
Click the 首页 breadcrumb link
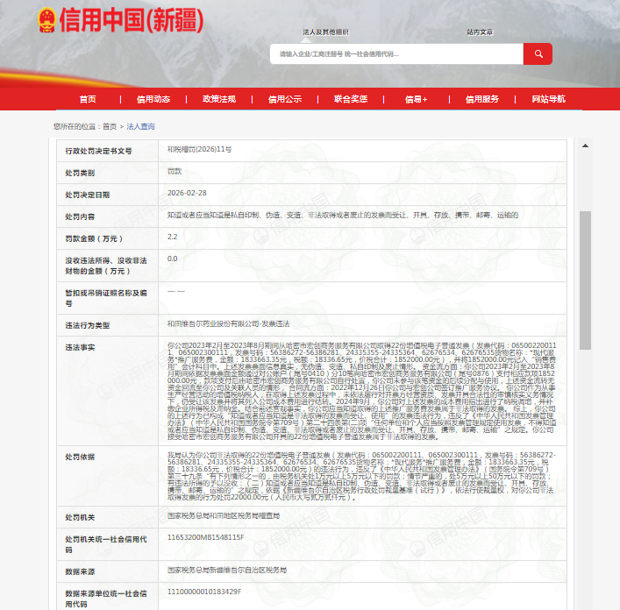point(109,126)
